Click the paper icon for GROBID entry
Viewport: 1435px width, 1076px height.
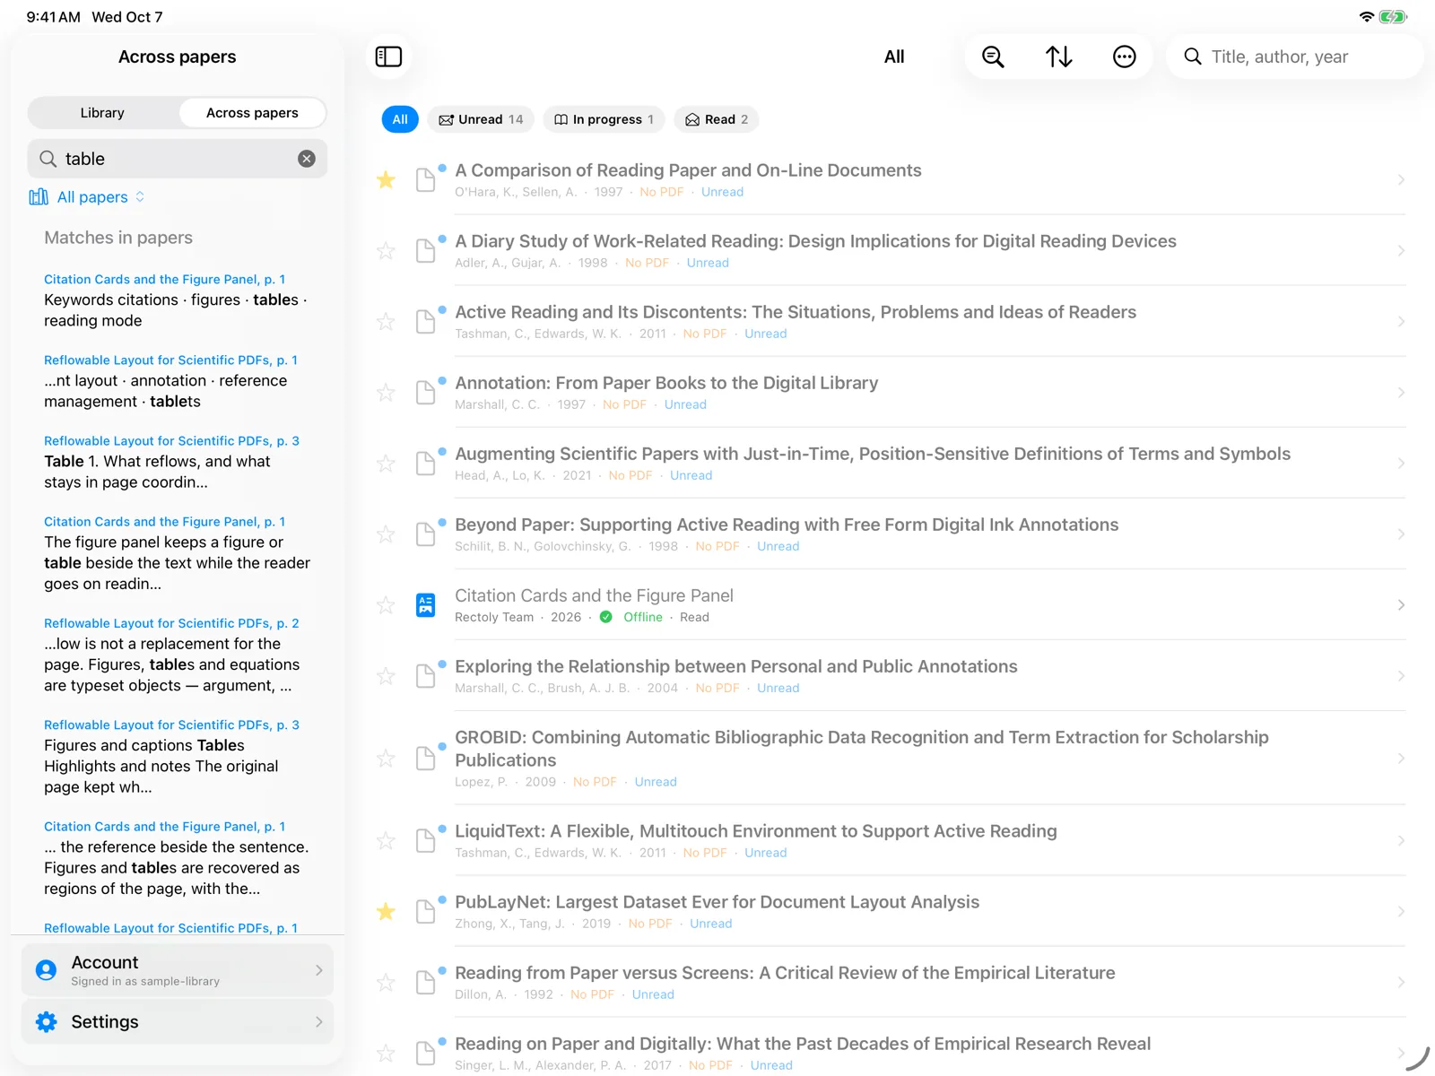pyautogui.click(x=426, y=759)
